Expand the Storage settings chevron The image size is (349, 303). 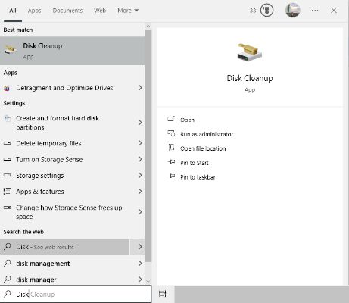coord(140,175)
